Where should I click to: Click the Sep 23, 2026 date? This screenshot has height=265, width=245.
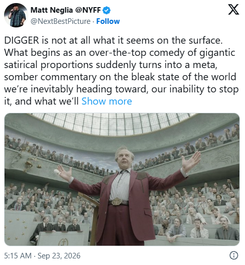coord(59,255)
